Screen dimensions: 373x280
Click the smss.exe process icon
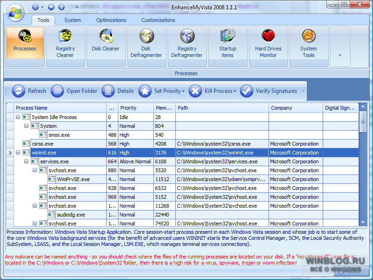coord(43,135)
